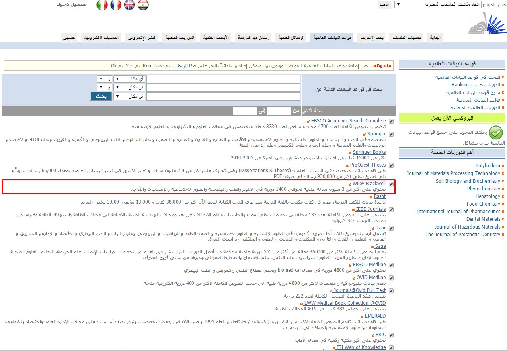Open The Journal of Prosthetic Dentistry link
This screenshot has height=351, width=507.
tap(463, 235)
